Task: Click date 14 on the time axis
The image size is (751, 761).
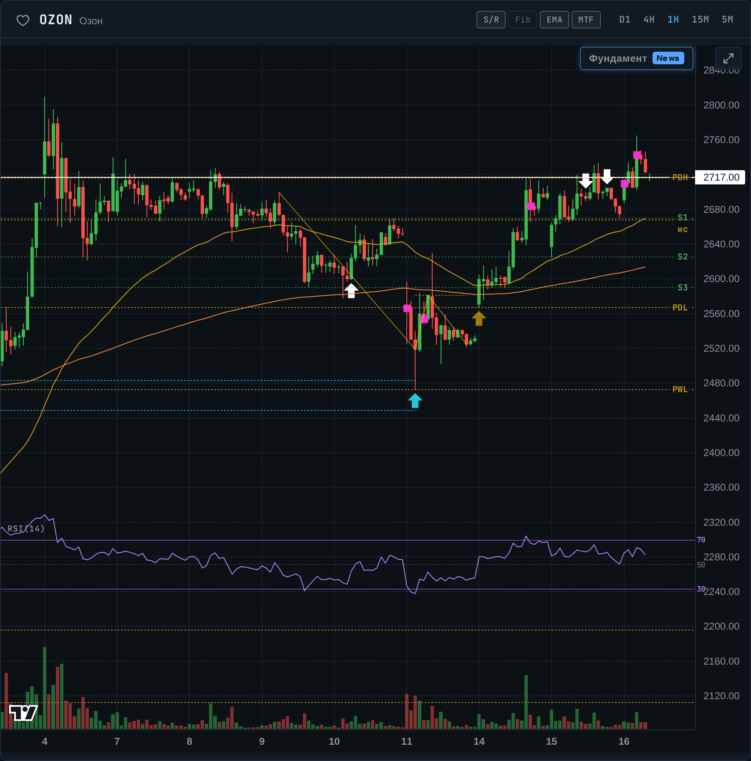Action: (x=479, y=741)
